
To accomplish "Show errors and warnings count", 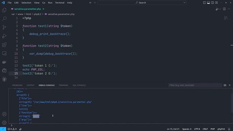I will tap(12, 129).
